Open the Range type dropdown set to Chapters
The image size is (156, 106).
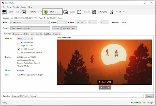pyautogui.click(x=81, y=22)
